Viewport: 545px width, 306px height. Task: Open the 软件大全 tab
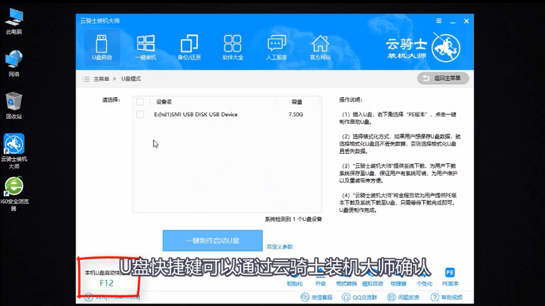(233, 48)
